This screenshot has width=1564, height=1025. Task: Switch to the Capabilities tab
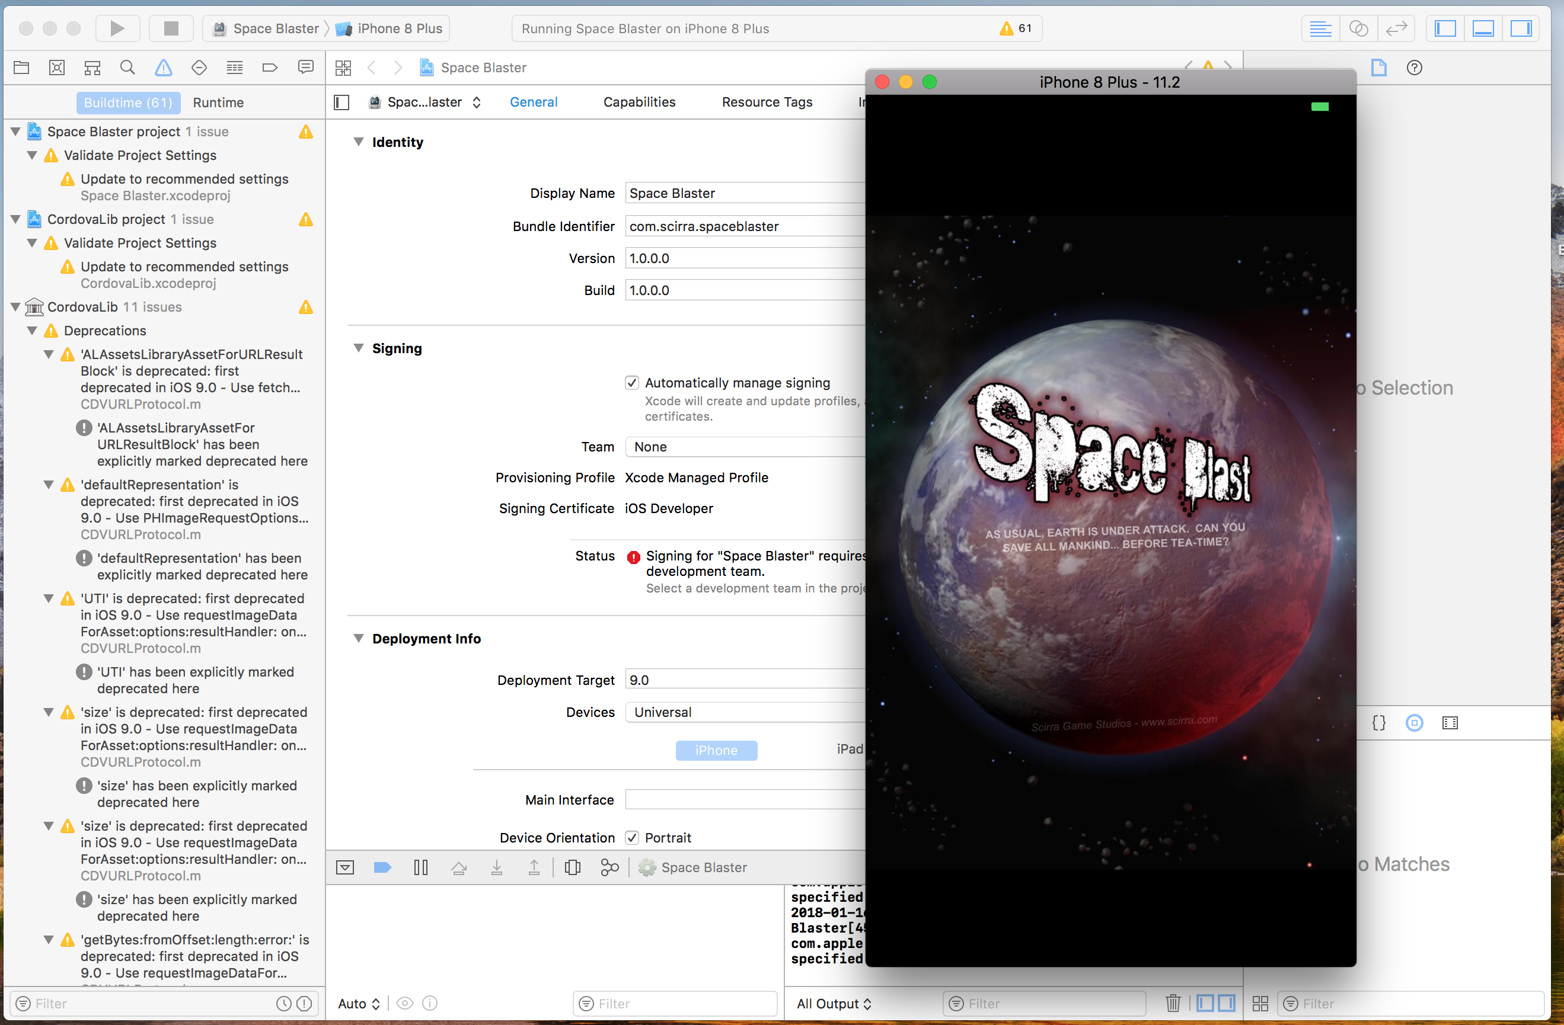pyautogui.click(x=639, y=102)
